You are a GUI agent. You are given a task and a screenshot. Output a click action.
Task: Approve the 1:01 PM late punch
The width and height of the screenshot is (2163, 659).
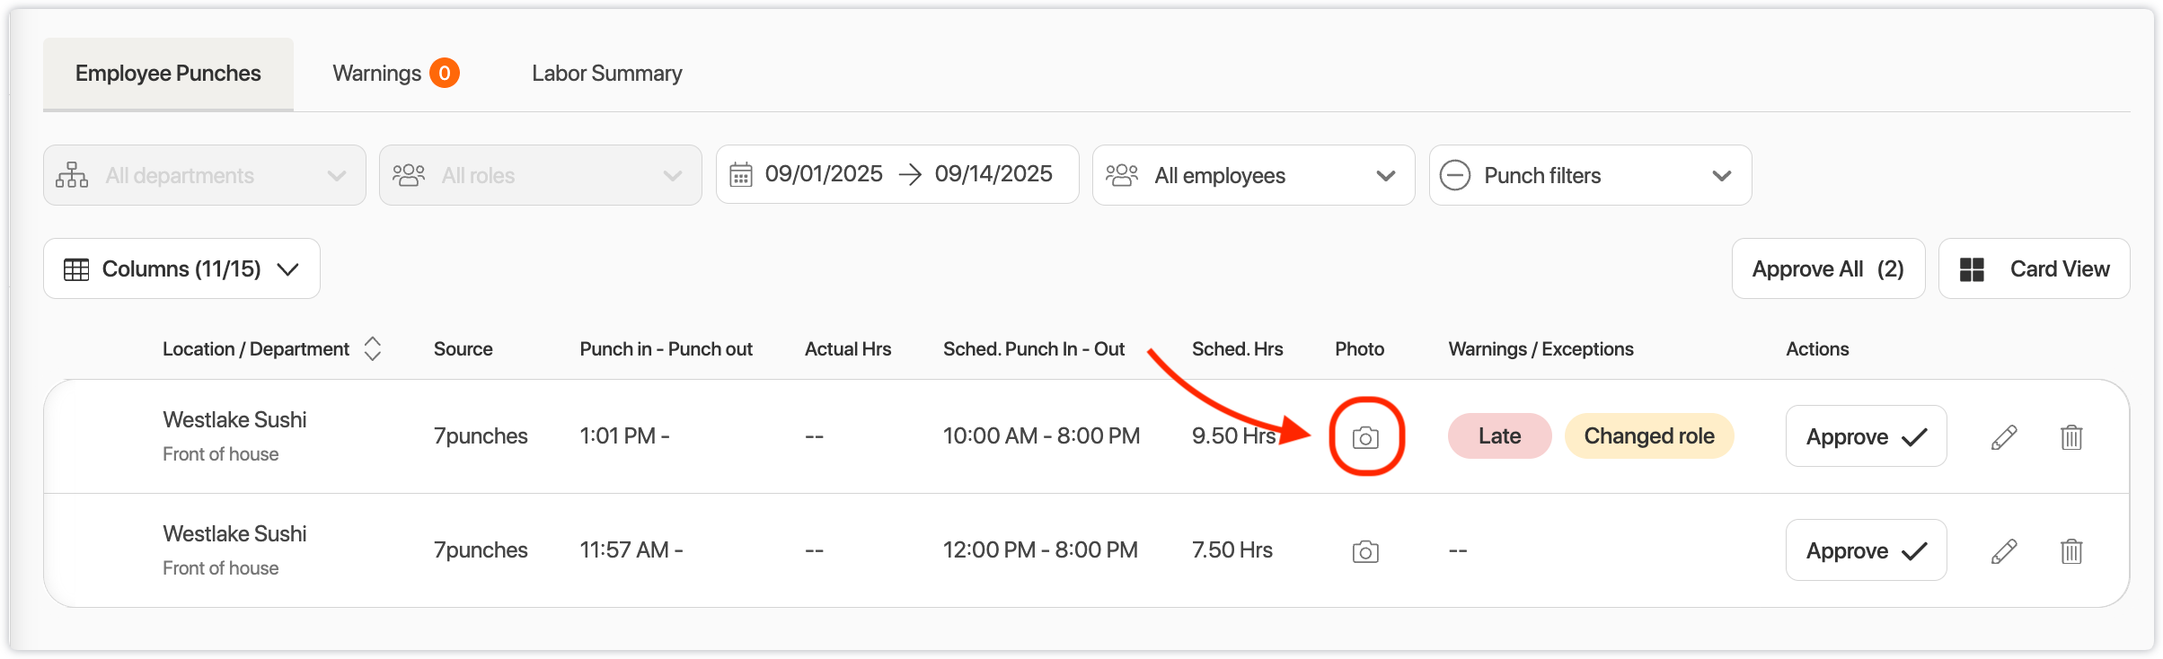pyautogui.click(x=1866, y=436)
